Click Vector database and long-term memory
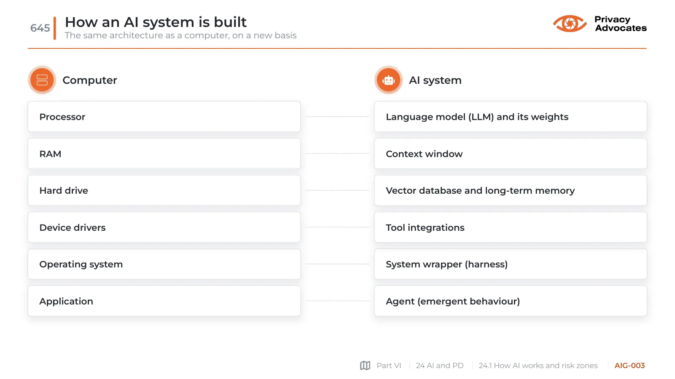Viewport: 675px width, 379px height. click(511, 190)
